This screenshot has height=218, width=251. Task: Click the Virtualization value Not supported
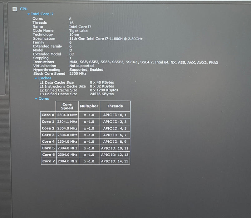point(81,66)
